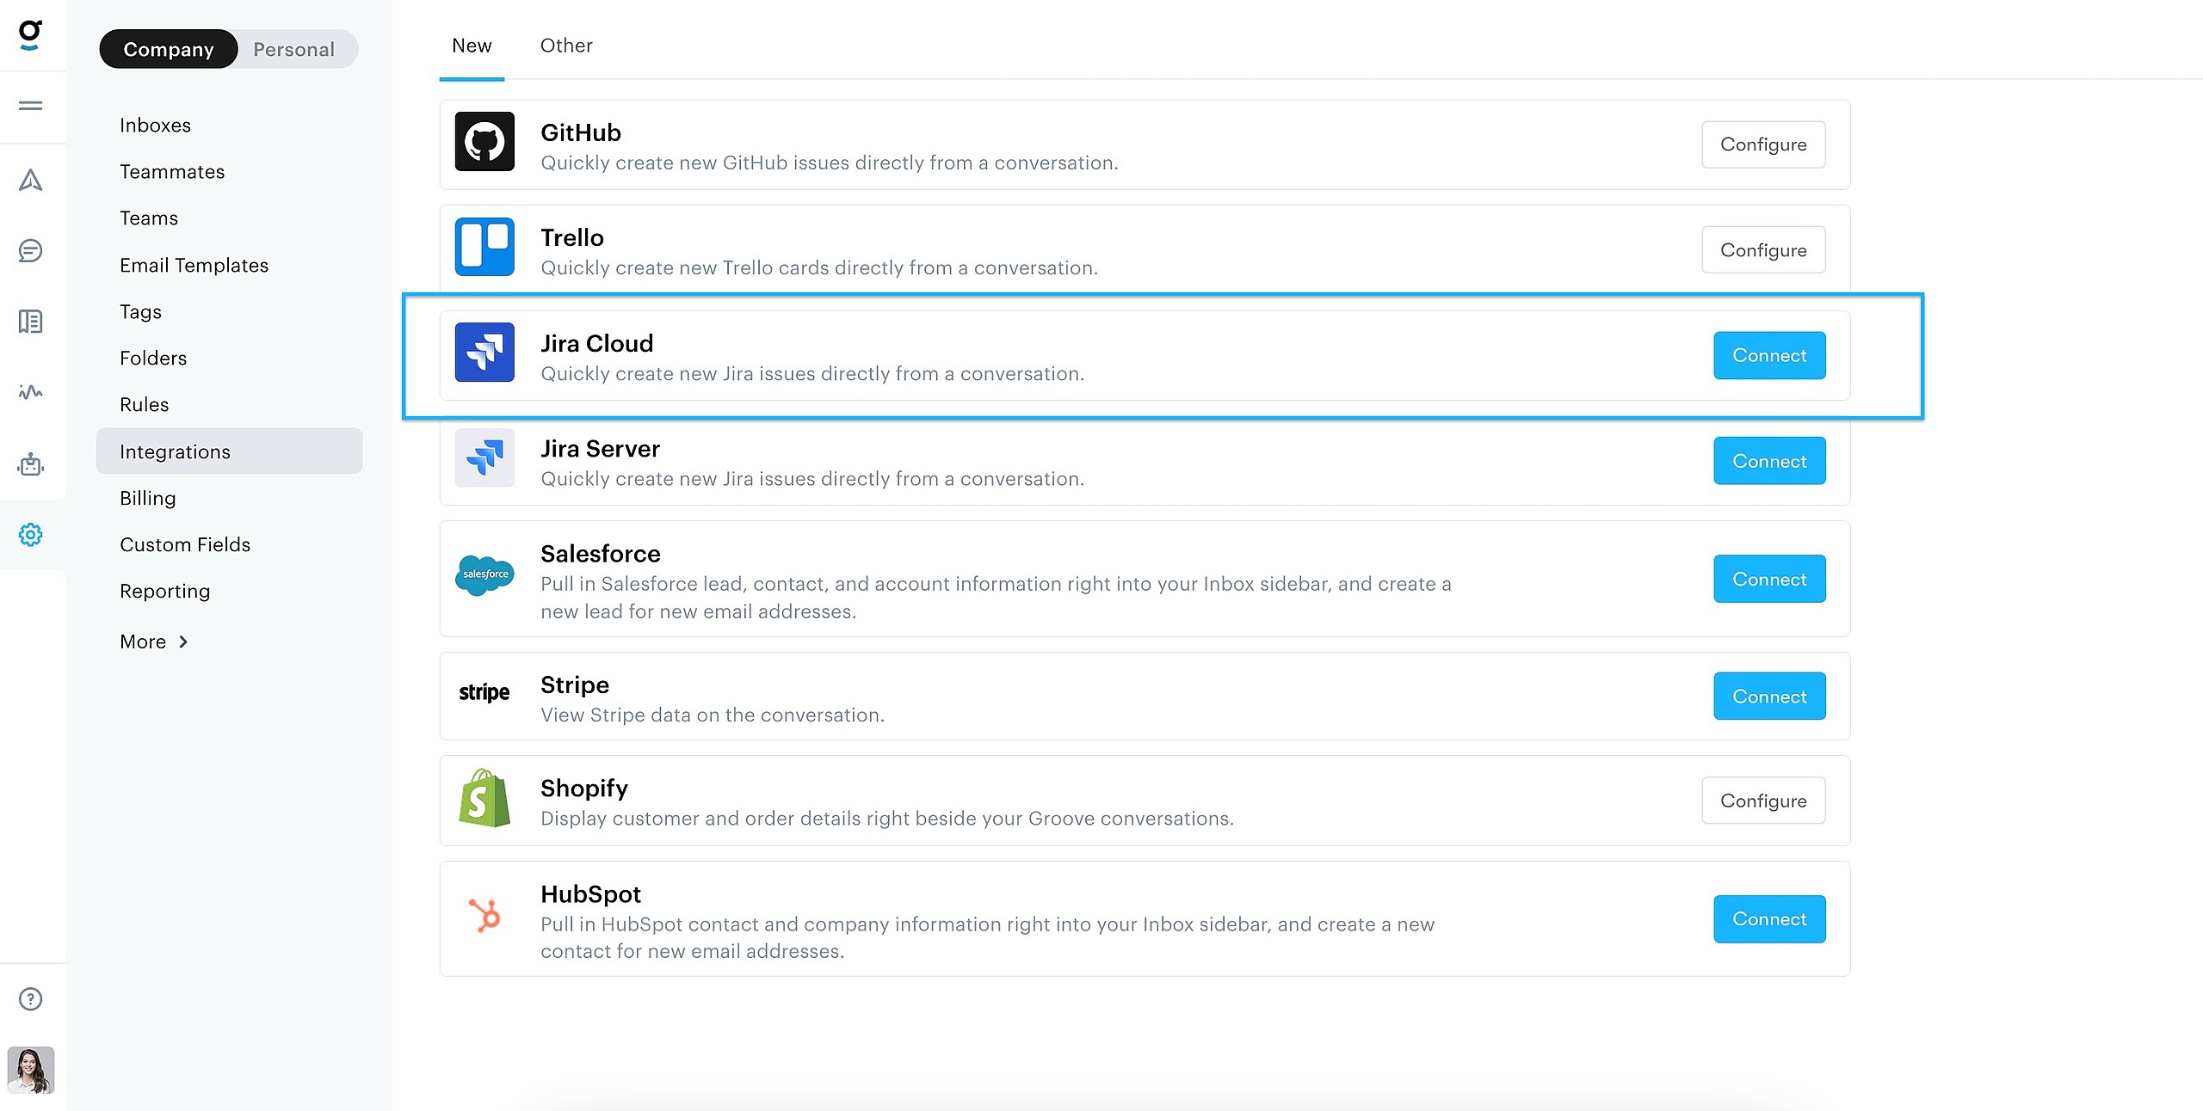Open the robot automation icon

click(31, 464)
